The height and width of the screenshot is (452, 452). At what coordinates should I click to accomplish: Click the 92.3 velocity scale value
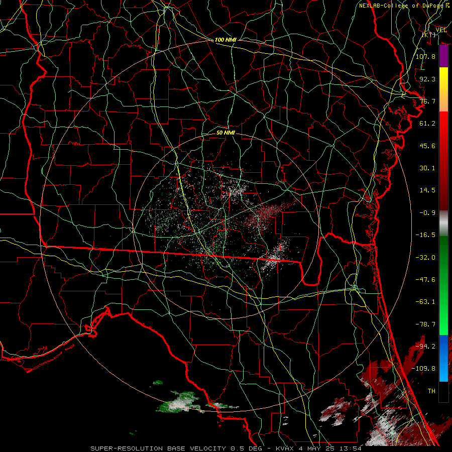[x=427, y=79]
